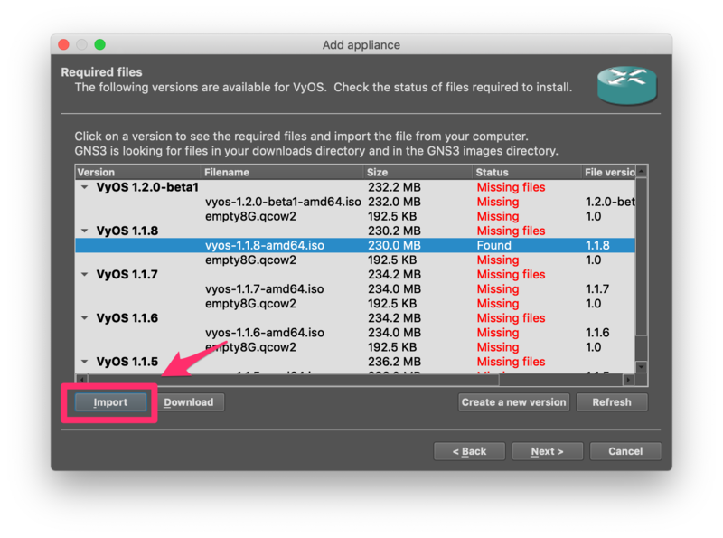Sort by the Status column header
This screenshot has width=723, height=538.
527,172
